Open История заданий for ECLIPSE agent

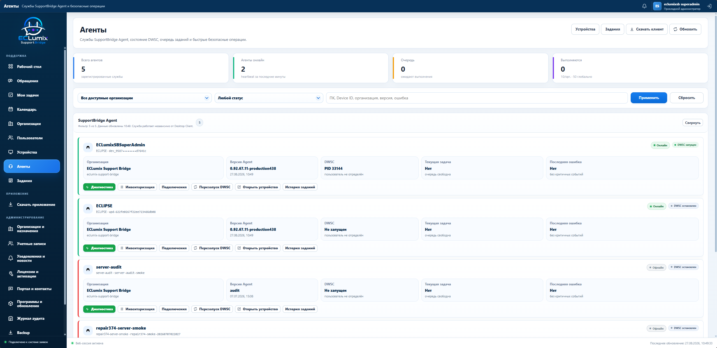click(x=300, y=248)
